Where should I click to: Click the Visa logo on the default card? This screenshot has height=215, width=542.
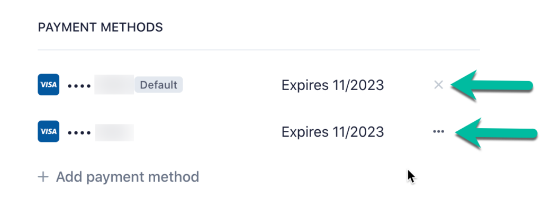[x=48, y=84]
